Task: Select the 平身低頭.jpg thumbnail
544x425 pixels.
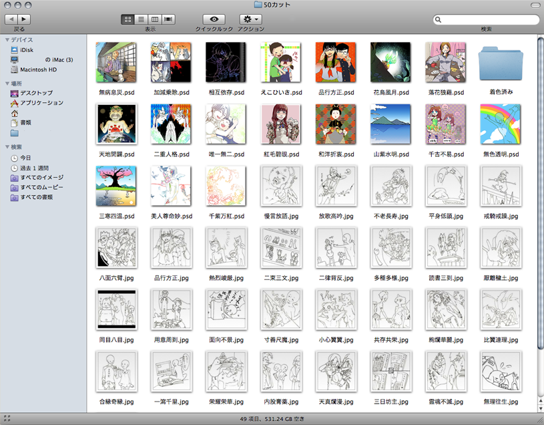Action: [446, 186]
